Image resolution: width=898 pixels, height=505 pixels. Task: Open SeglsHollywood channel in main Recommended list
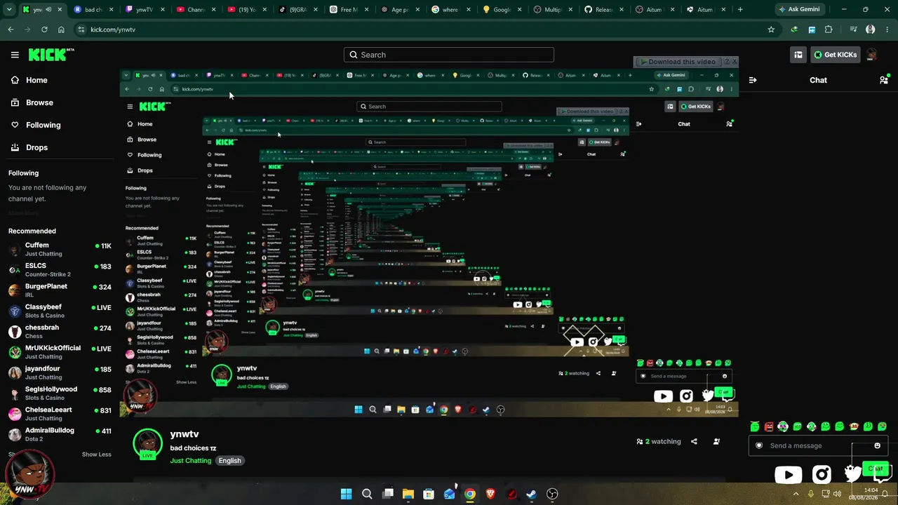tap(60, 393)
